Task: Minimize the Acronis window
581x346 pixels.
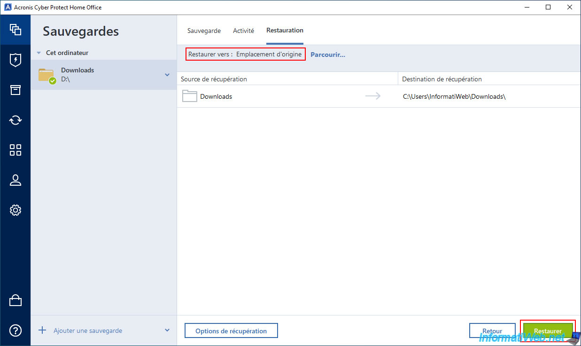Action: tap(527, 8)
